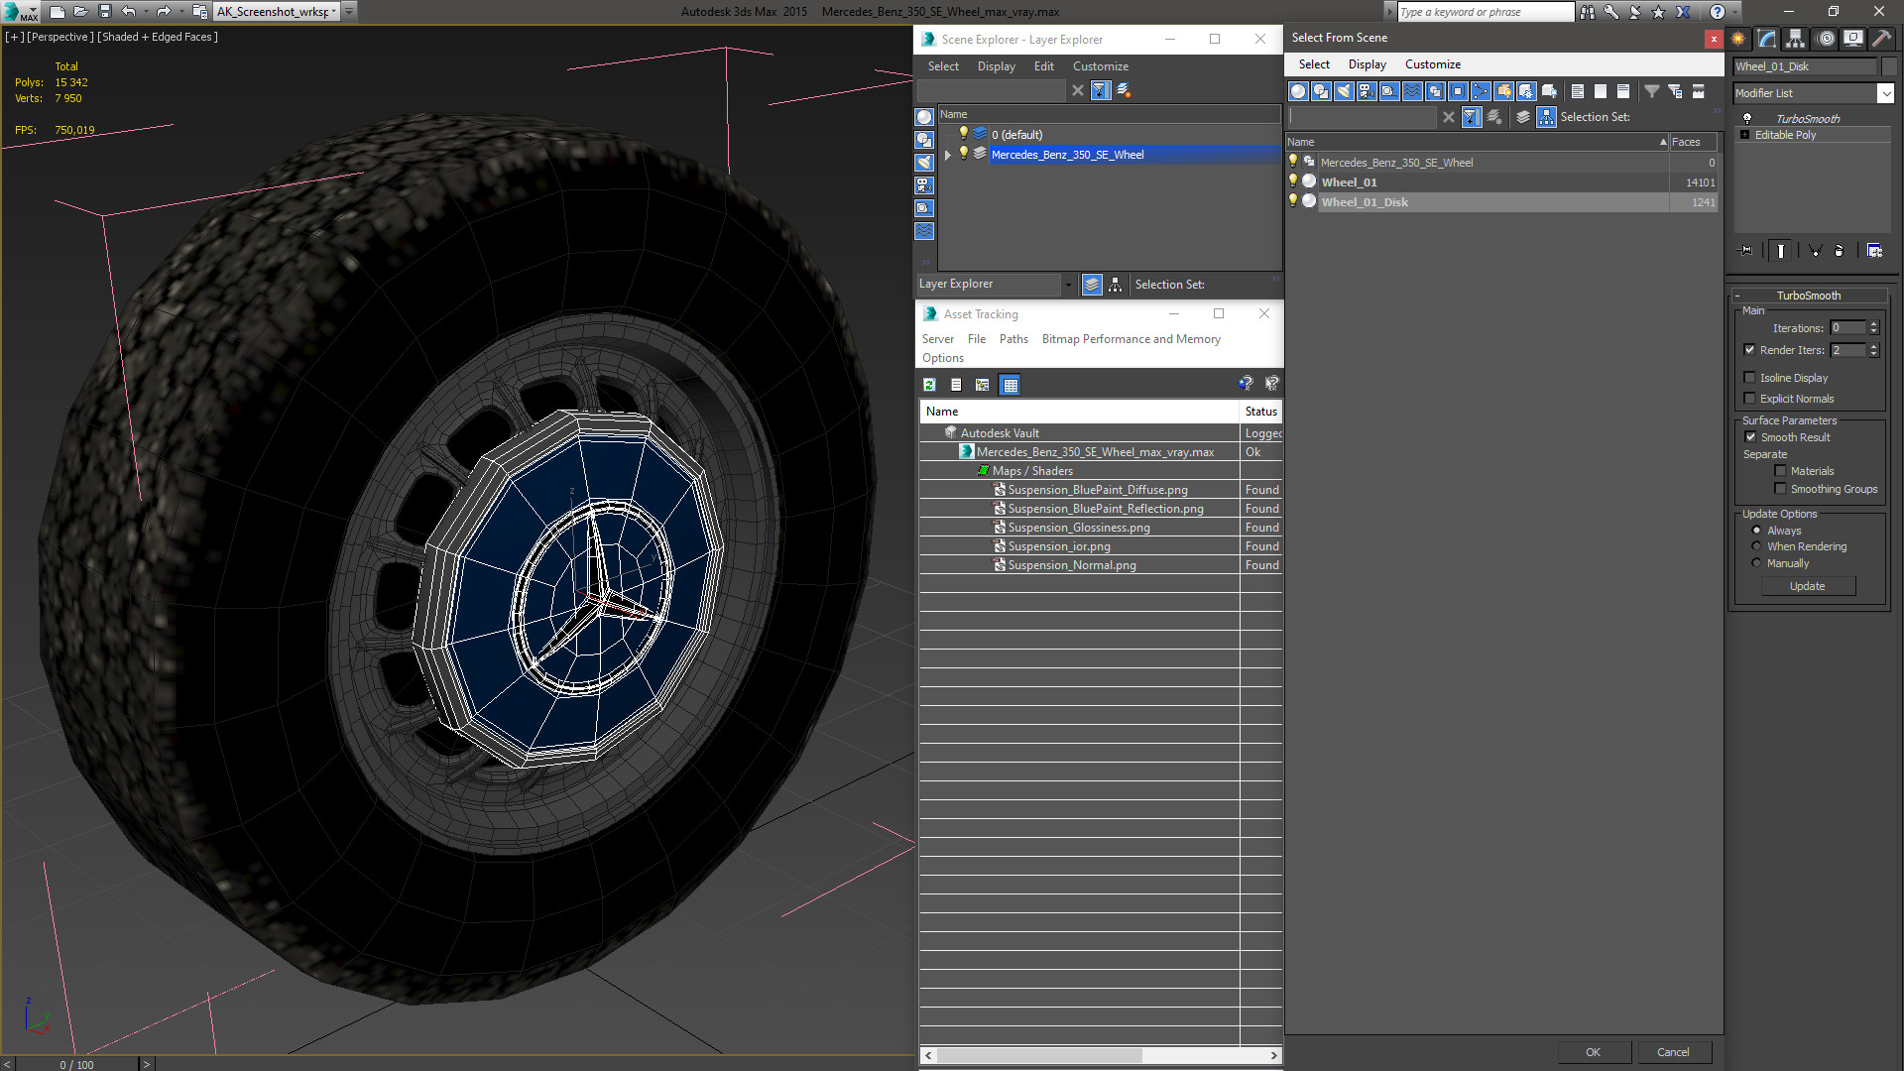The width and height of the screenshot is (1904, 1071).
Task: Click the Undo arrow icon
Action: (x=128, y=12)
